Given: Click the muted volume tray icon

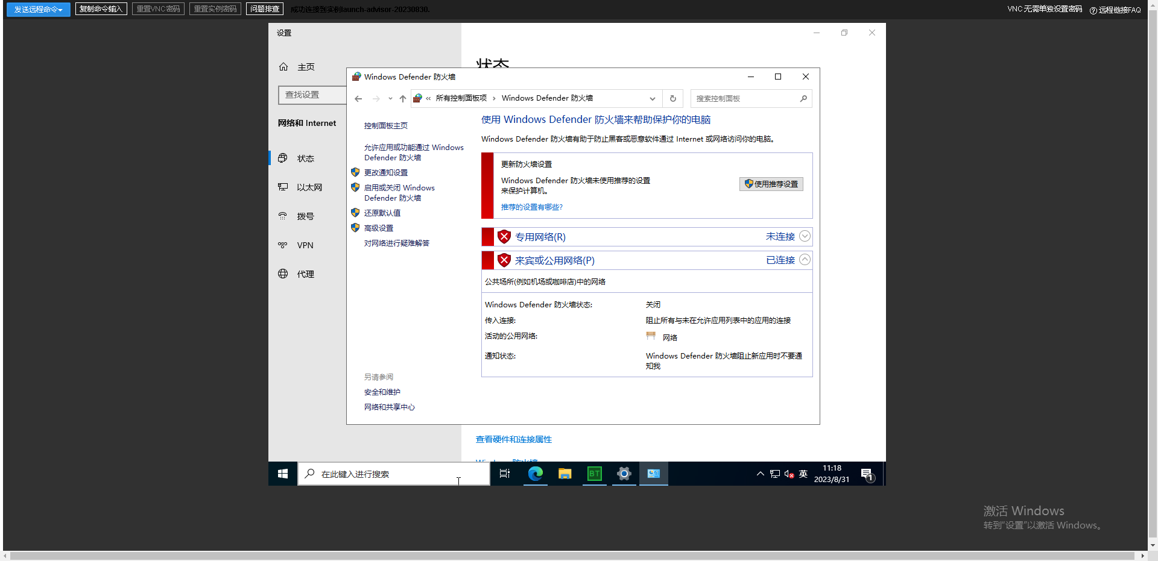Looking at the screenshot, I should pyautogui.click(x=789, y=474).
